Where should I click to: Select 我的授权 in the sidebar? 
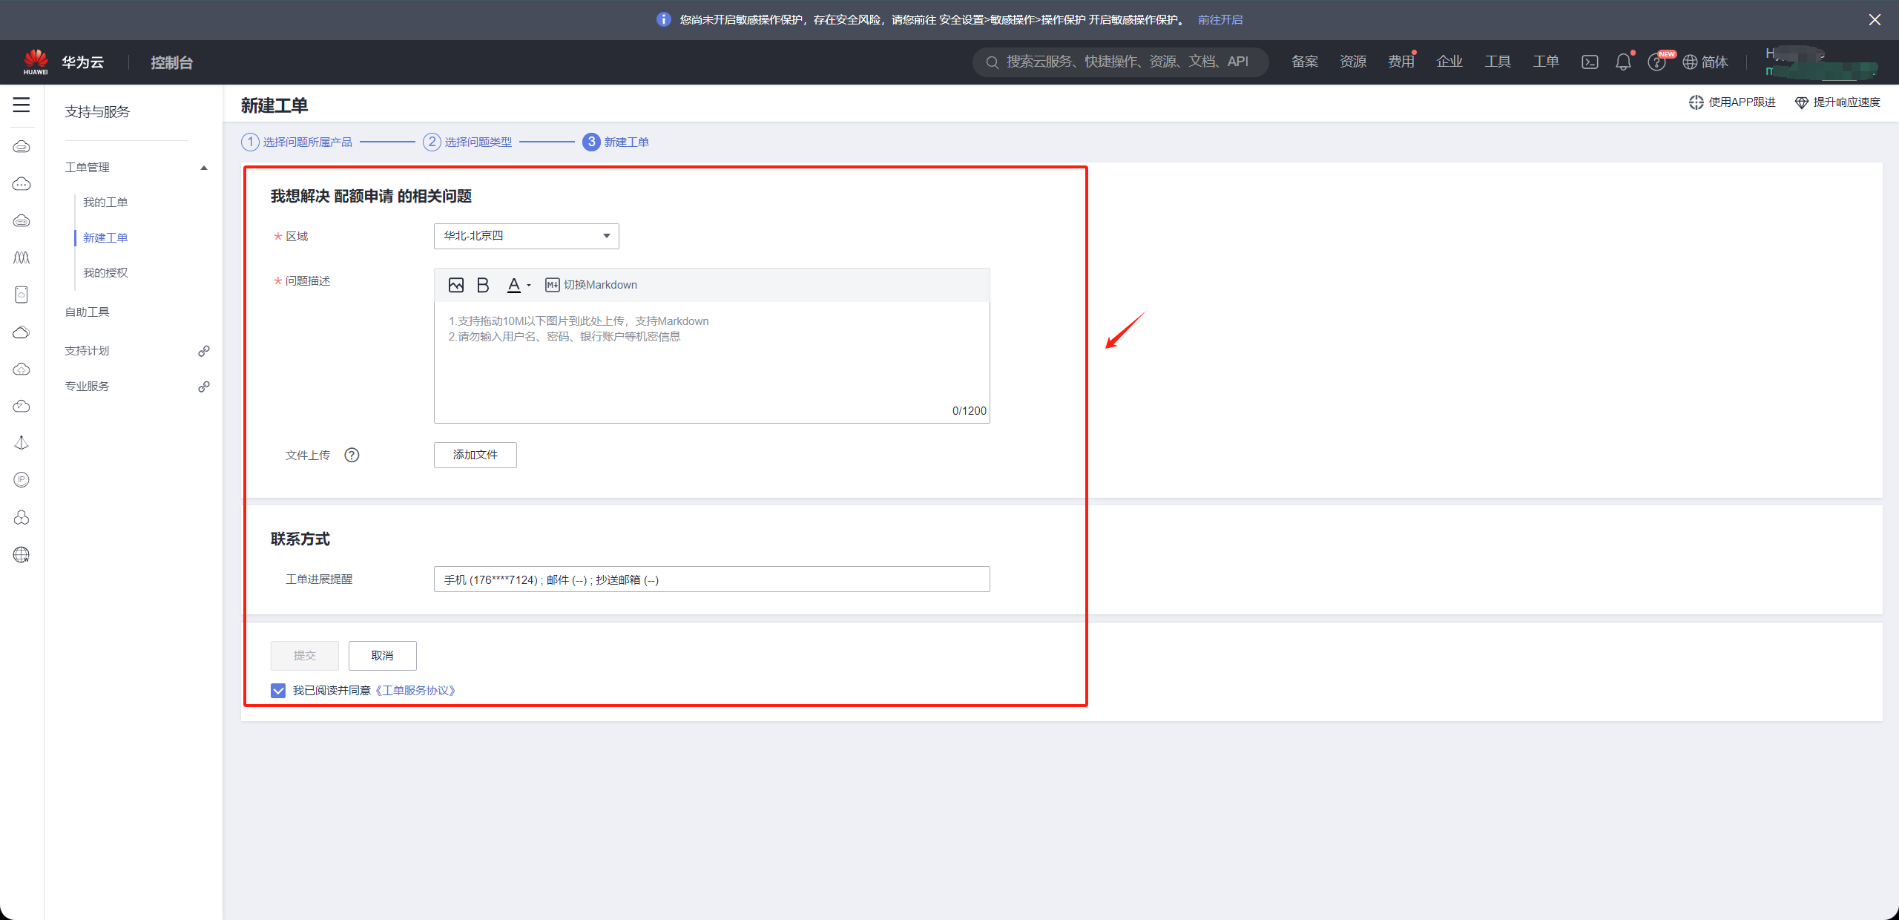105,272
